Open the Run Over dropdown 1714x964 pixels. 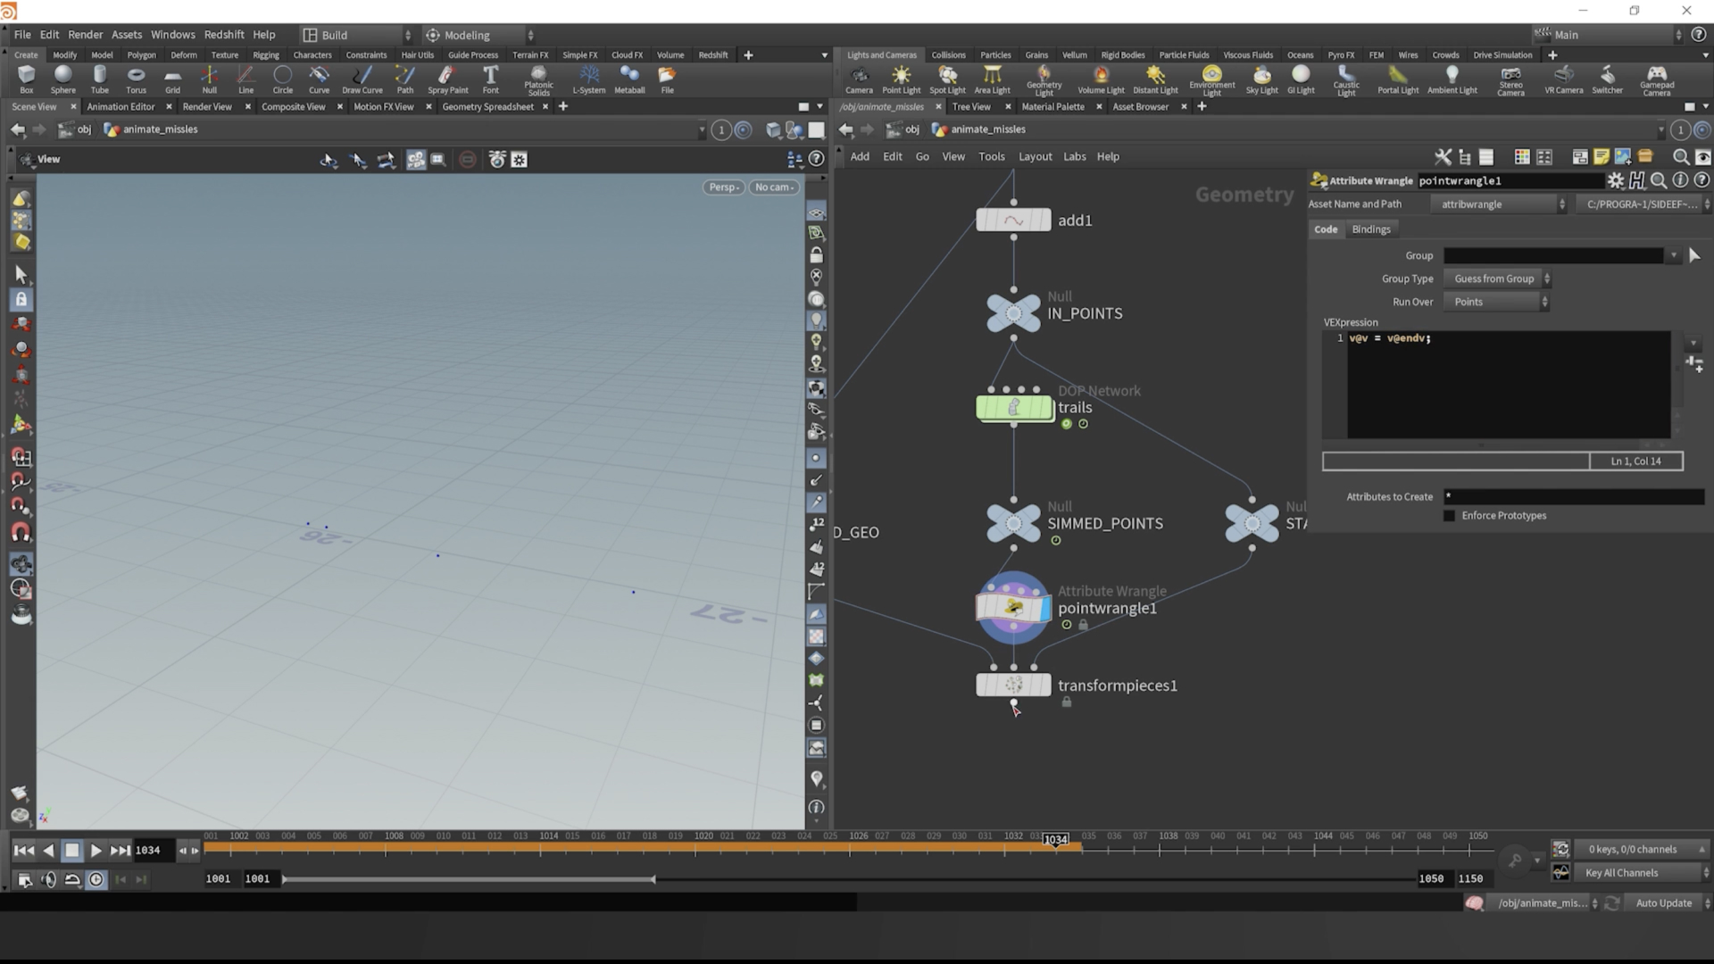pos(1497,302)
